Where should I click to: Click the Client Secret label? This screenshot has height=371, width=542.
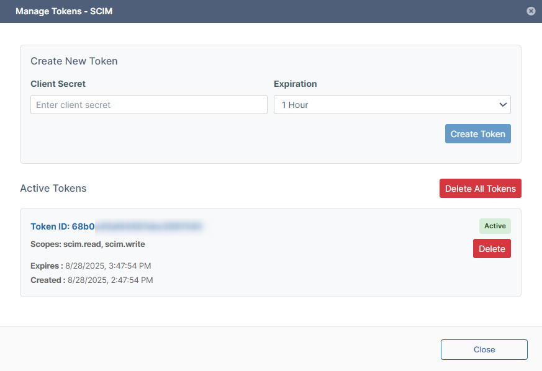click(58, 84)
